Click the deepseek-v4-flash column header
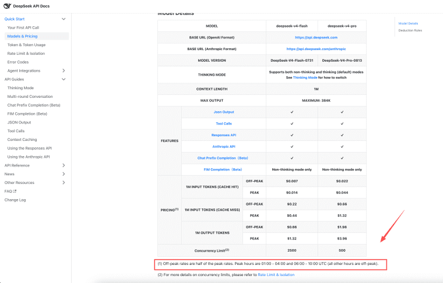The height and width of the screenshot is (283, 443). [x=292, y=26]
